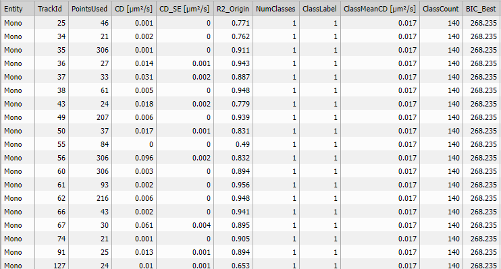The width and height of the screenshot is (501, 269).
Task: Click R2_Origin value 0.895
Action: [x=240, y=225]
